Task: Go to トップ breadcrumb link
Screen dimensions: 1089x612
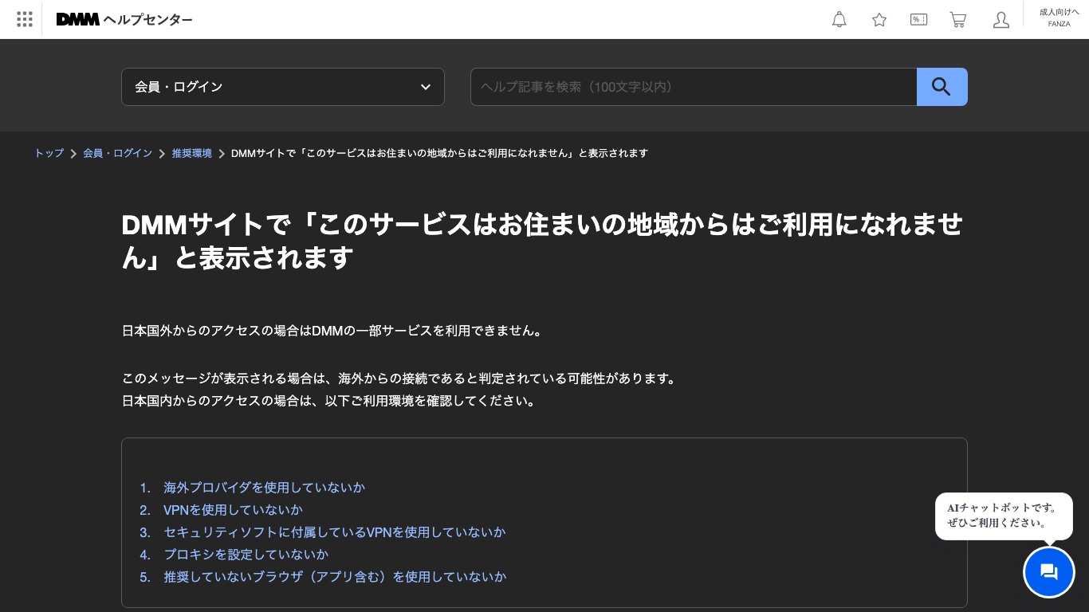Action: [49, 153]
